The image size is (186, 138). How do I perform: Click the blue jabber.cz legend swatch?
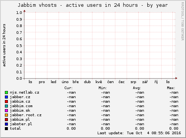click(6, 97)
